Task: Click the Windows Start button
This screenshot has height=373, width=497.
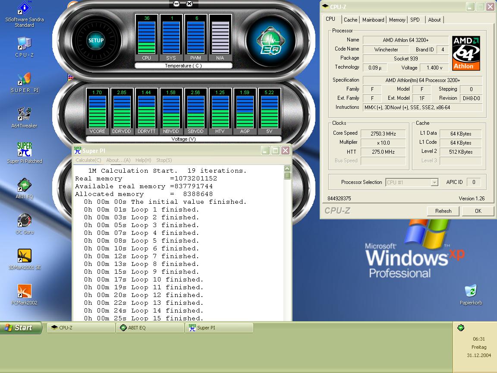Action: (22, 328)
